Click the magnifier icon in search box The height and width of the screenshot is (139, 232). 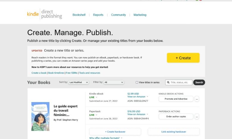168,83
